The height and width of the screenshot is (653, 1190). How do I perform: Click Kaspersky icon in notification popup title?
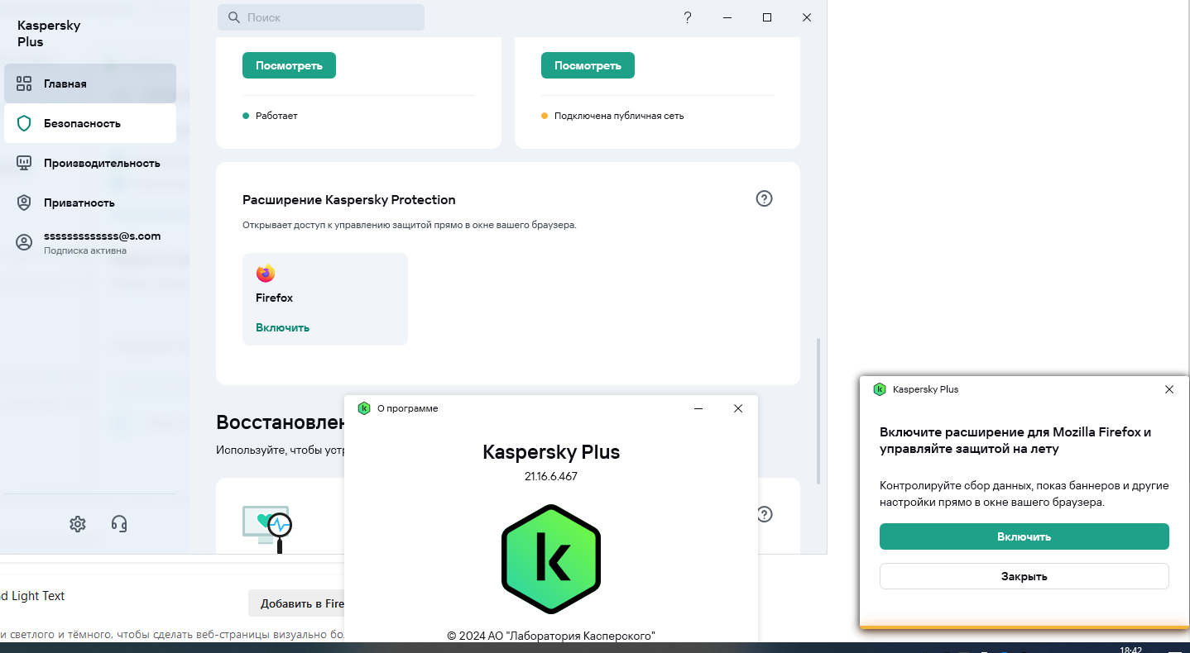pos(880,389)
